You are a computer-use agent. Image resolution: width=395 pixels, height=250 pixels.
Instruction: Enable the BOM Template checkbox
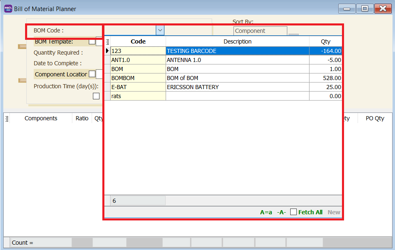(92, 41)
